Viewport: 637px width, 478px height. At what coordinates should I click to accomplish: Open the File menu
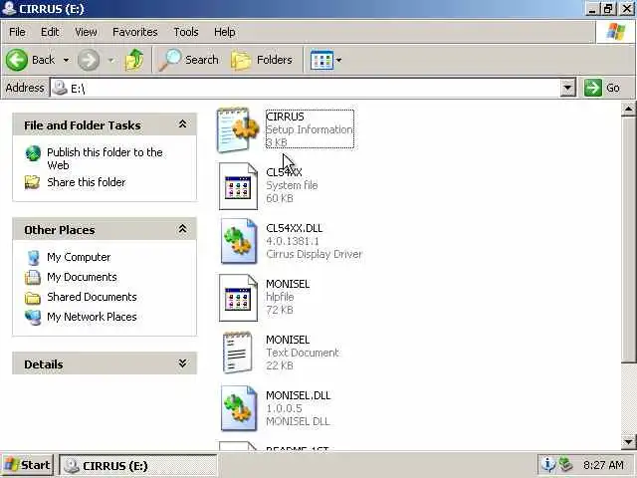17,32
